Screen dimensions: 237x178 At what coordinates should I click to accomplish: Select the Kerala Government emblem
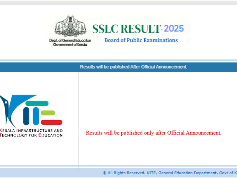click(x=70, y=27)
